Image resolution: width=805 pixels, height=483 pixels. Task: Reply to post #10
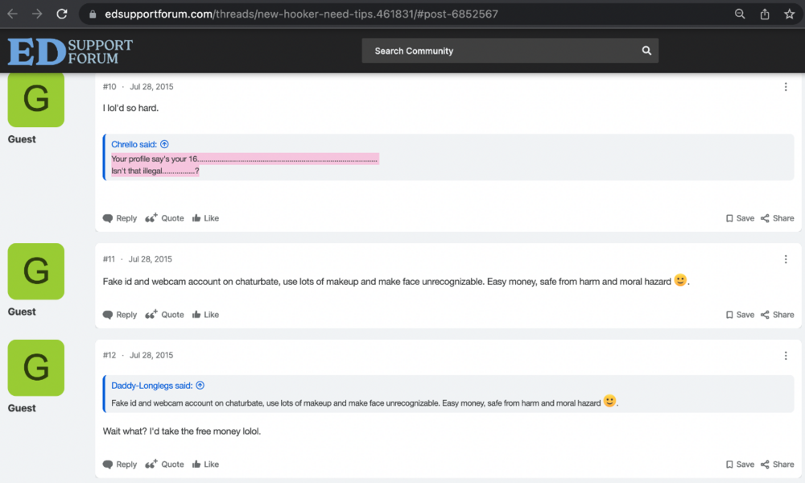coord(120,218)
